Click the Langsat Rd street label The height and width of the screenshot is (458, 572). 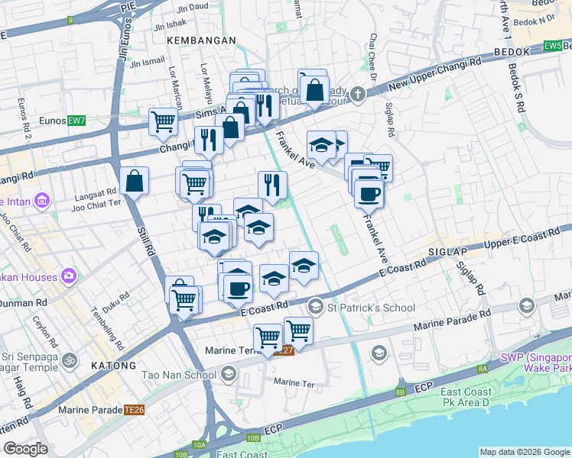pyautogui.click(x=96, y=195)
